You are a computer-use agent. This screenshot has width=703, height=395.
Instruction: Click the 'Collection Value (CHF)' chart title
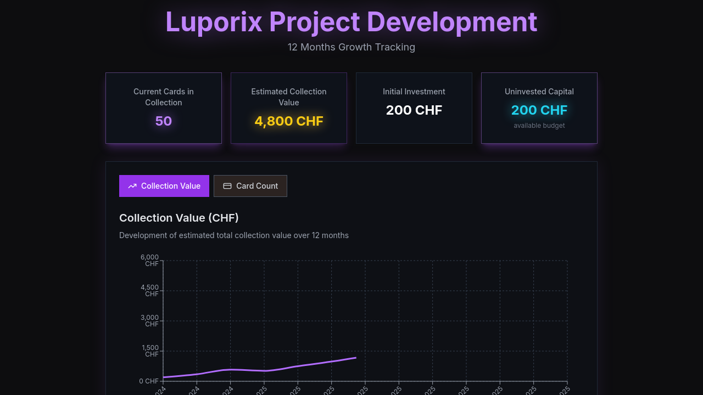pos(179,218)
